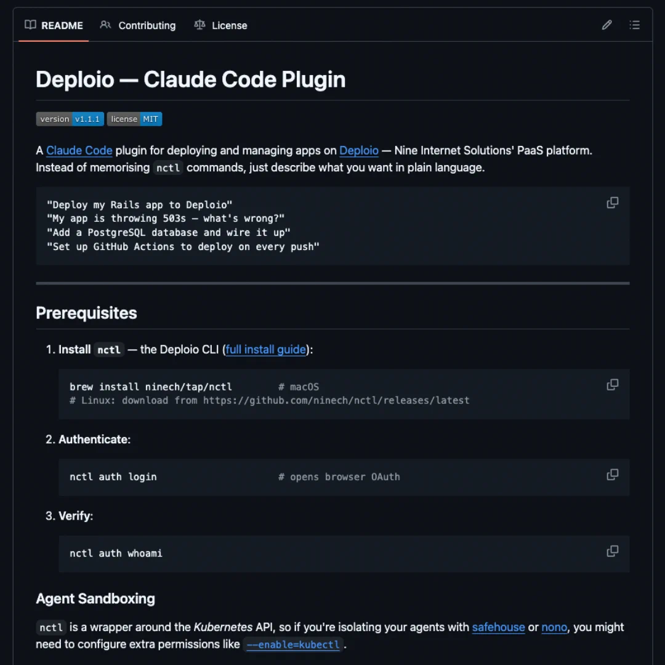Click the Deploio — Claude Code Plugin heading
Screen dimensions: 665x665
point(190,79)
